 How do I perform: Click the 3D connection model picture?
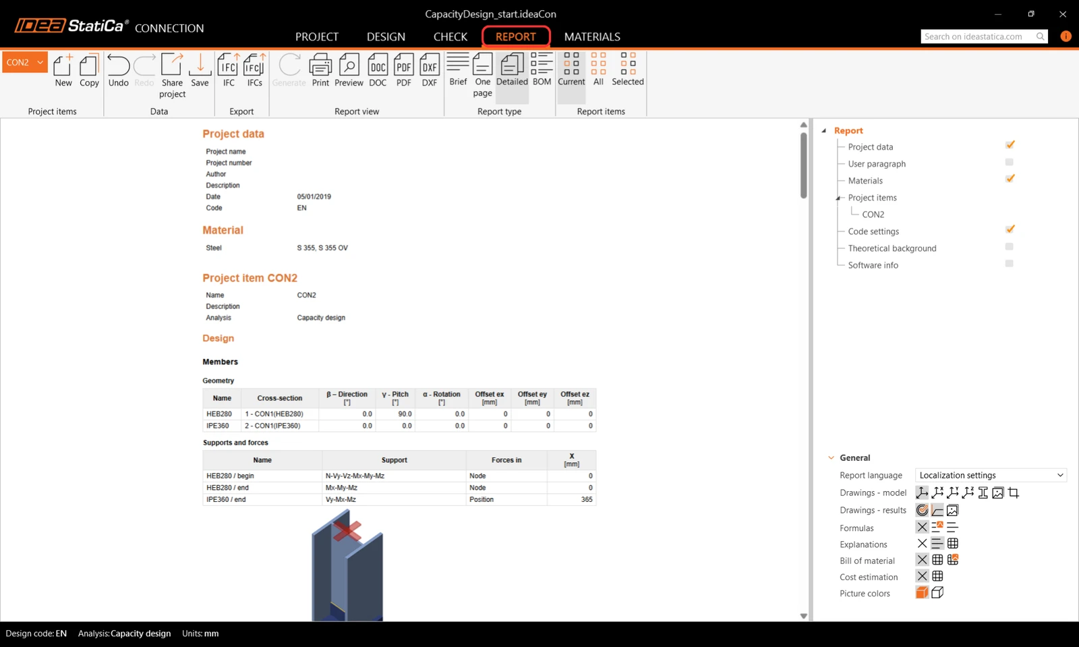(x=347, y=565)
